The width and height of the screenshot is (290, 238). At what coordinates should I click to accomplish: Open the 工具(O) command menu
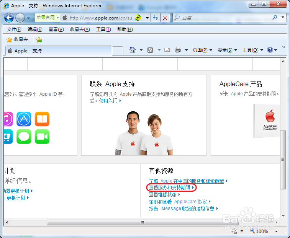tap(252, 50)
